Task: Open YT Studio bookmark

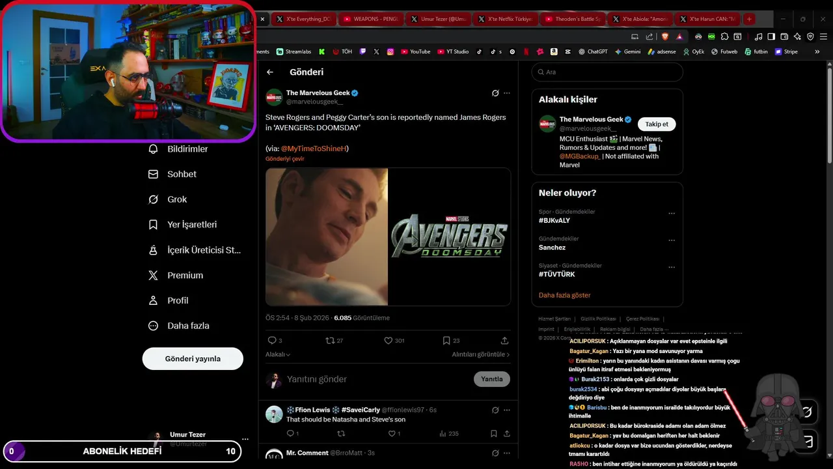Action: pos(453,51)
